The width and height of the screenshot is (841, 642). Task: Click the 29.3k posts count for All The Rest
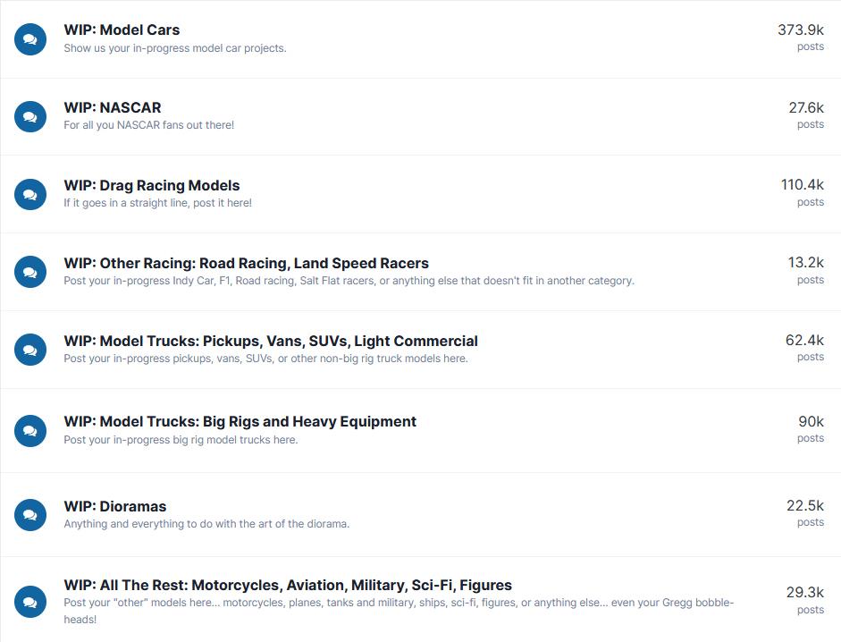click(x=805, y=600)
